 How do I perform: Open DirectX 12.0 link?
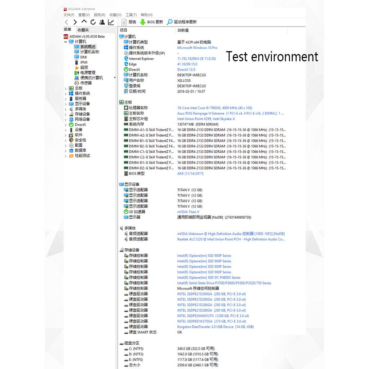point(186,70)
